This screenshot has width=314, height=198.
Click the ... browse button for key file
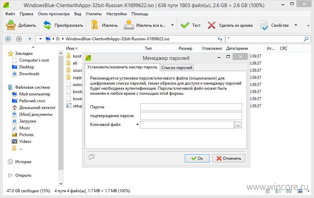pyautogui.click(x=238, y=125)
